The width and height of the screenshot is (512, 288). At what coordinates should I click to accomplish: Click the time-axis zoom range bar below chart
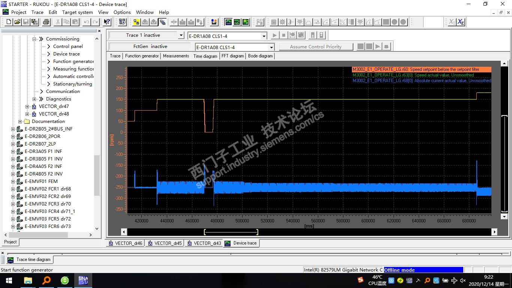pyautogui.click(x=231, y=232)
